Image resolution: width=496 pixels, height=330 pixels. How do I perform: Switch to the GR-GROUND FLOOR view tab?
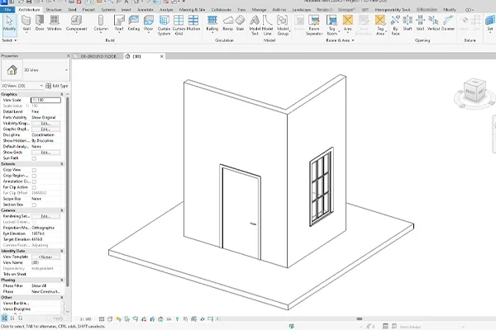coord(98,56)
